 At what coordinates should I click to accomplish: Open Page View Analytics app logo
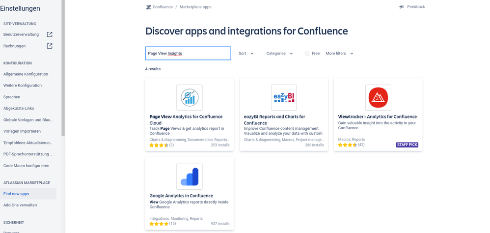[x=190, y=98]
